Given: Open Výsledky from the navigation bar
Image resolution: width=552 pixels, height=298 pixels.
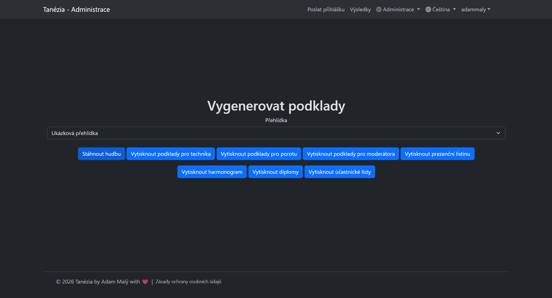Looking at the screenshot, I should (x=360, y=9).
